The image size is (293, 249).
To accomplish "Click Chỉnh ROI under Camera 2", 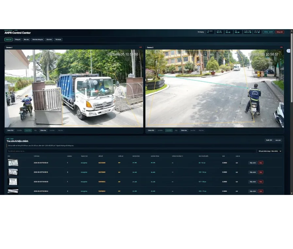I will 151,130.
